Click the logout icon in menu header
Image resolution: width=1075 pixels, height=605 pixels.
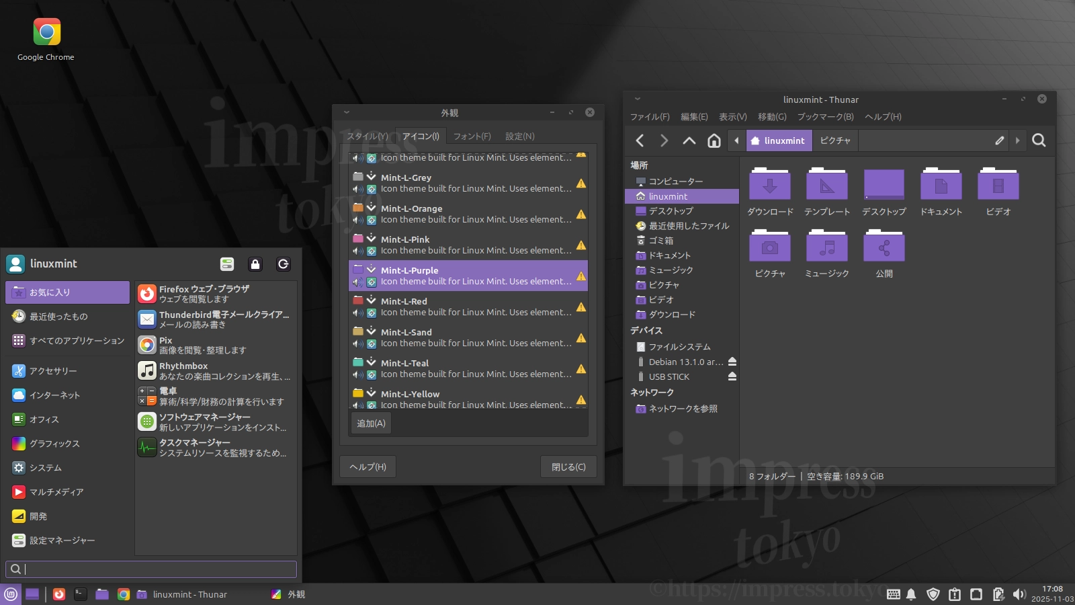coord(284,264)
